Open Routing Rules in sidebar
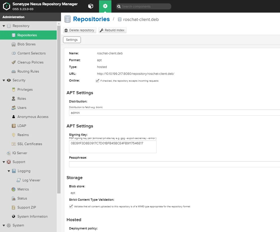This screenshot has width=280, height=232. tap(28, 71)
